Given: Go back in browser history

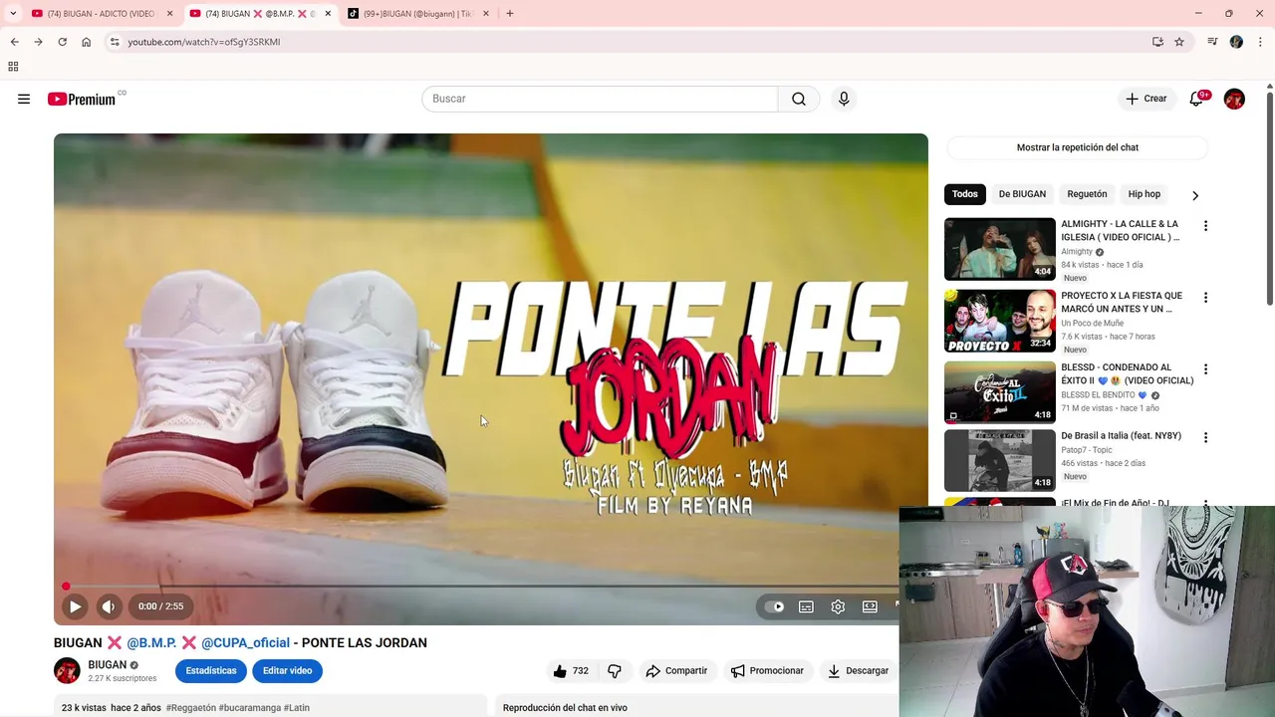Looking at the screenshot, I should point(14,42).
